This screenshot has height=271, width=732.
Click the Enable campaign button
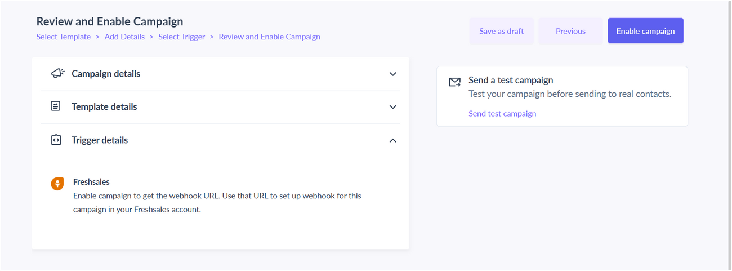tap(645, 31)
